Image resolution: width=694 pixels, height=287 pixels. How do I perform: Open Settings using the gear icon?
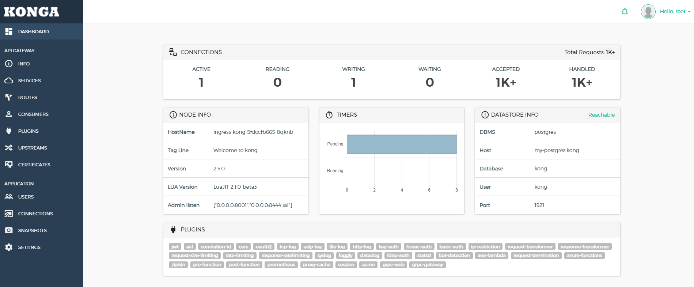pyautogui.click(x=9, y=247)
